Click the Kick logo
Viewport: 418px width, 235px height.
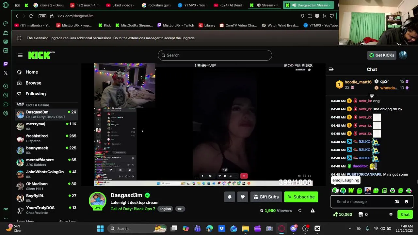[41, 55]
